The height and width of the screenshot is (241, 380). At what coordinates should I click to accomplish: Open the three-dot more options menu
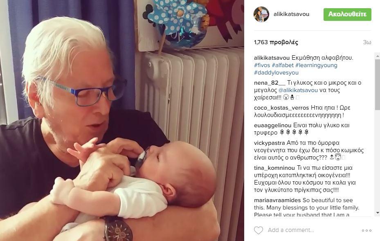click(x=367, y=230)
